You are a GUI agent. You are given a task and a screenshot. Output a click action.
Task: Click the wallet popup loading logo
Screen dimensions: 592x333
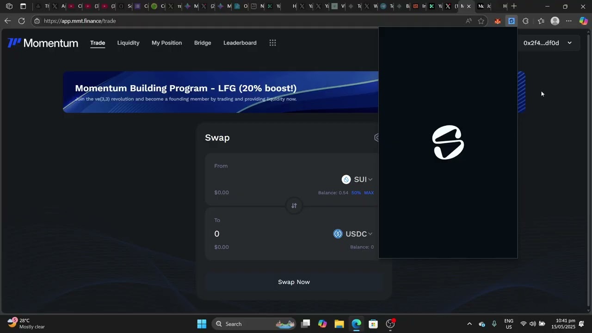click(448, 142)
